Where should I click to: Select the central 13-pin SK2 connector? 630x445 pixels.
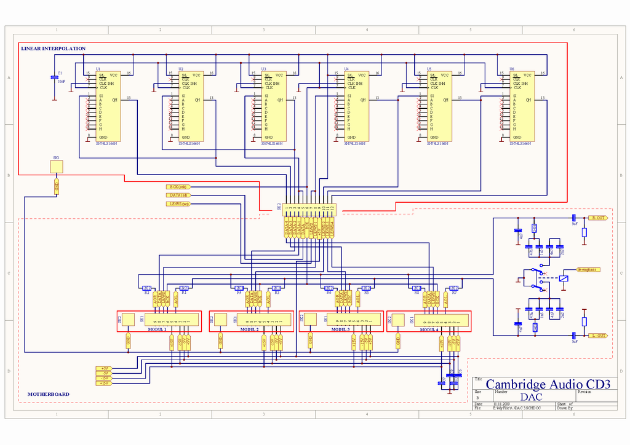click(309, 210)
